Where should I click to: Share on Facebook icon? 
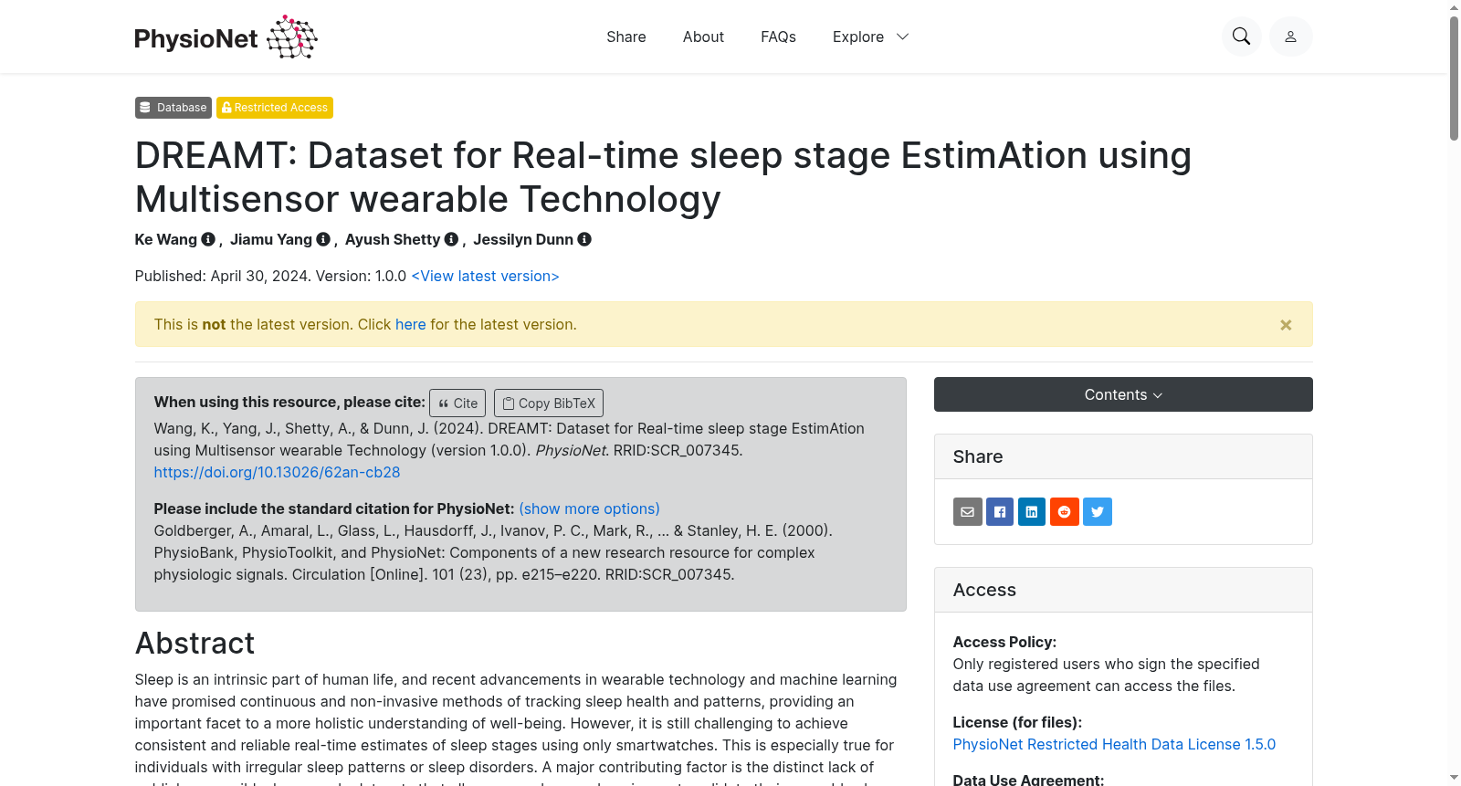click(1000, 511)
